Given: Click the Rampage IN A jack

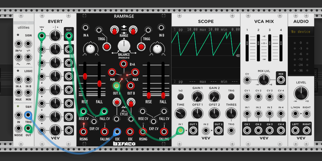Looking at the screenshot, I should coord(85,27).
